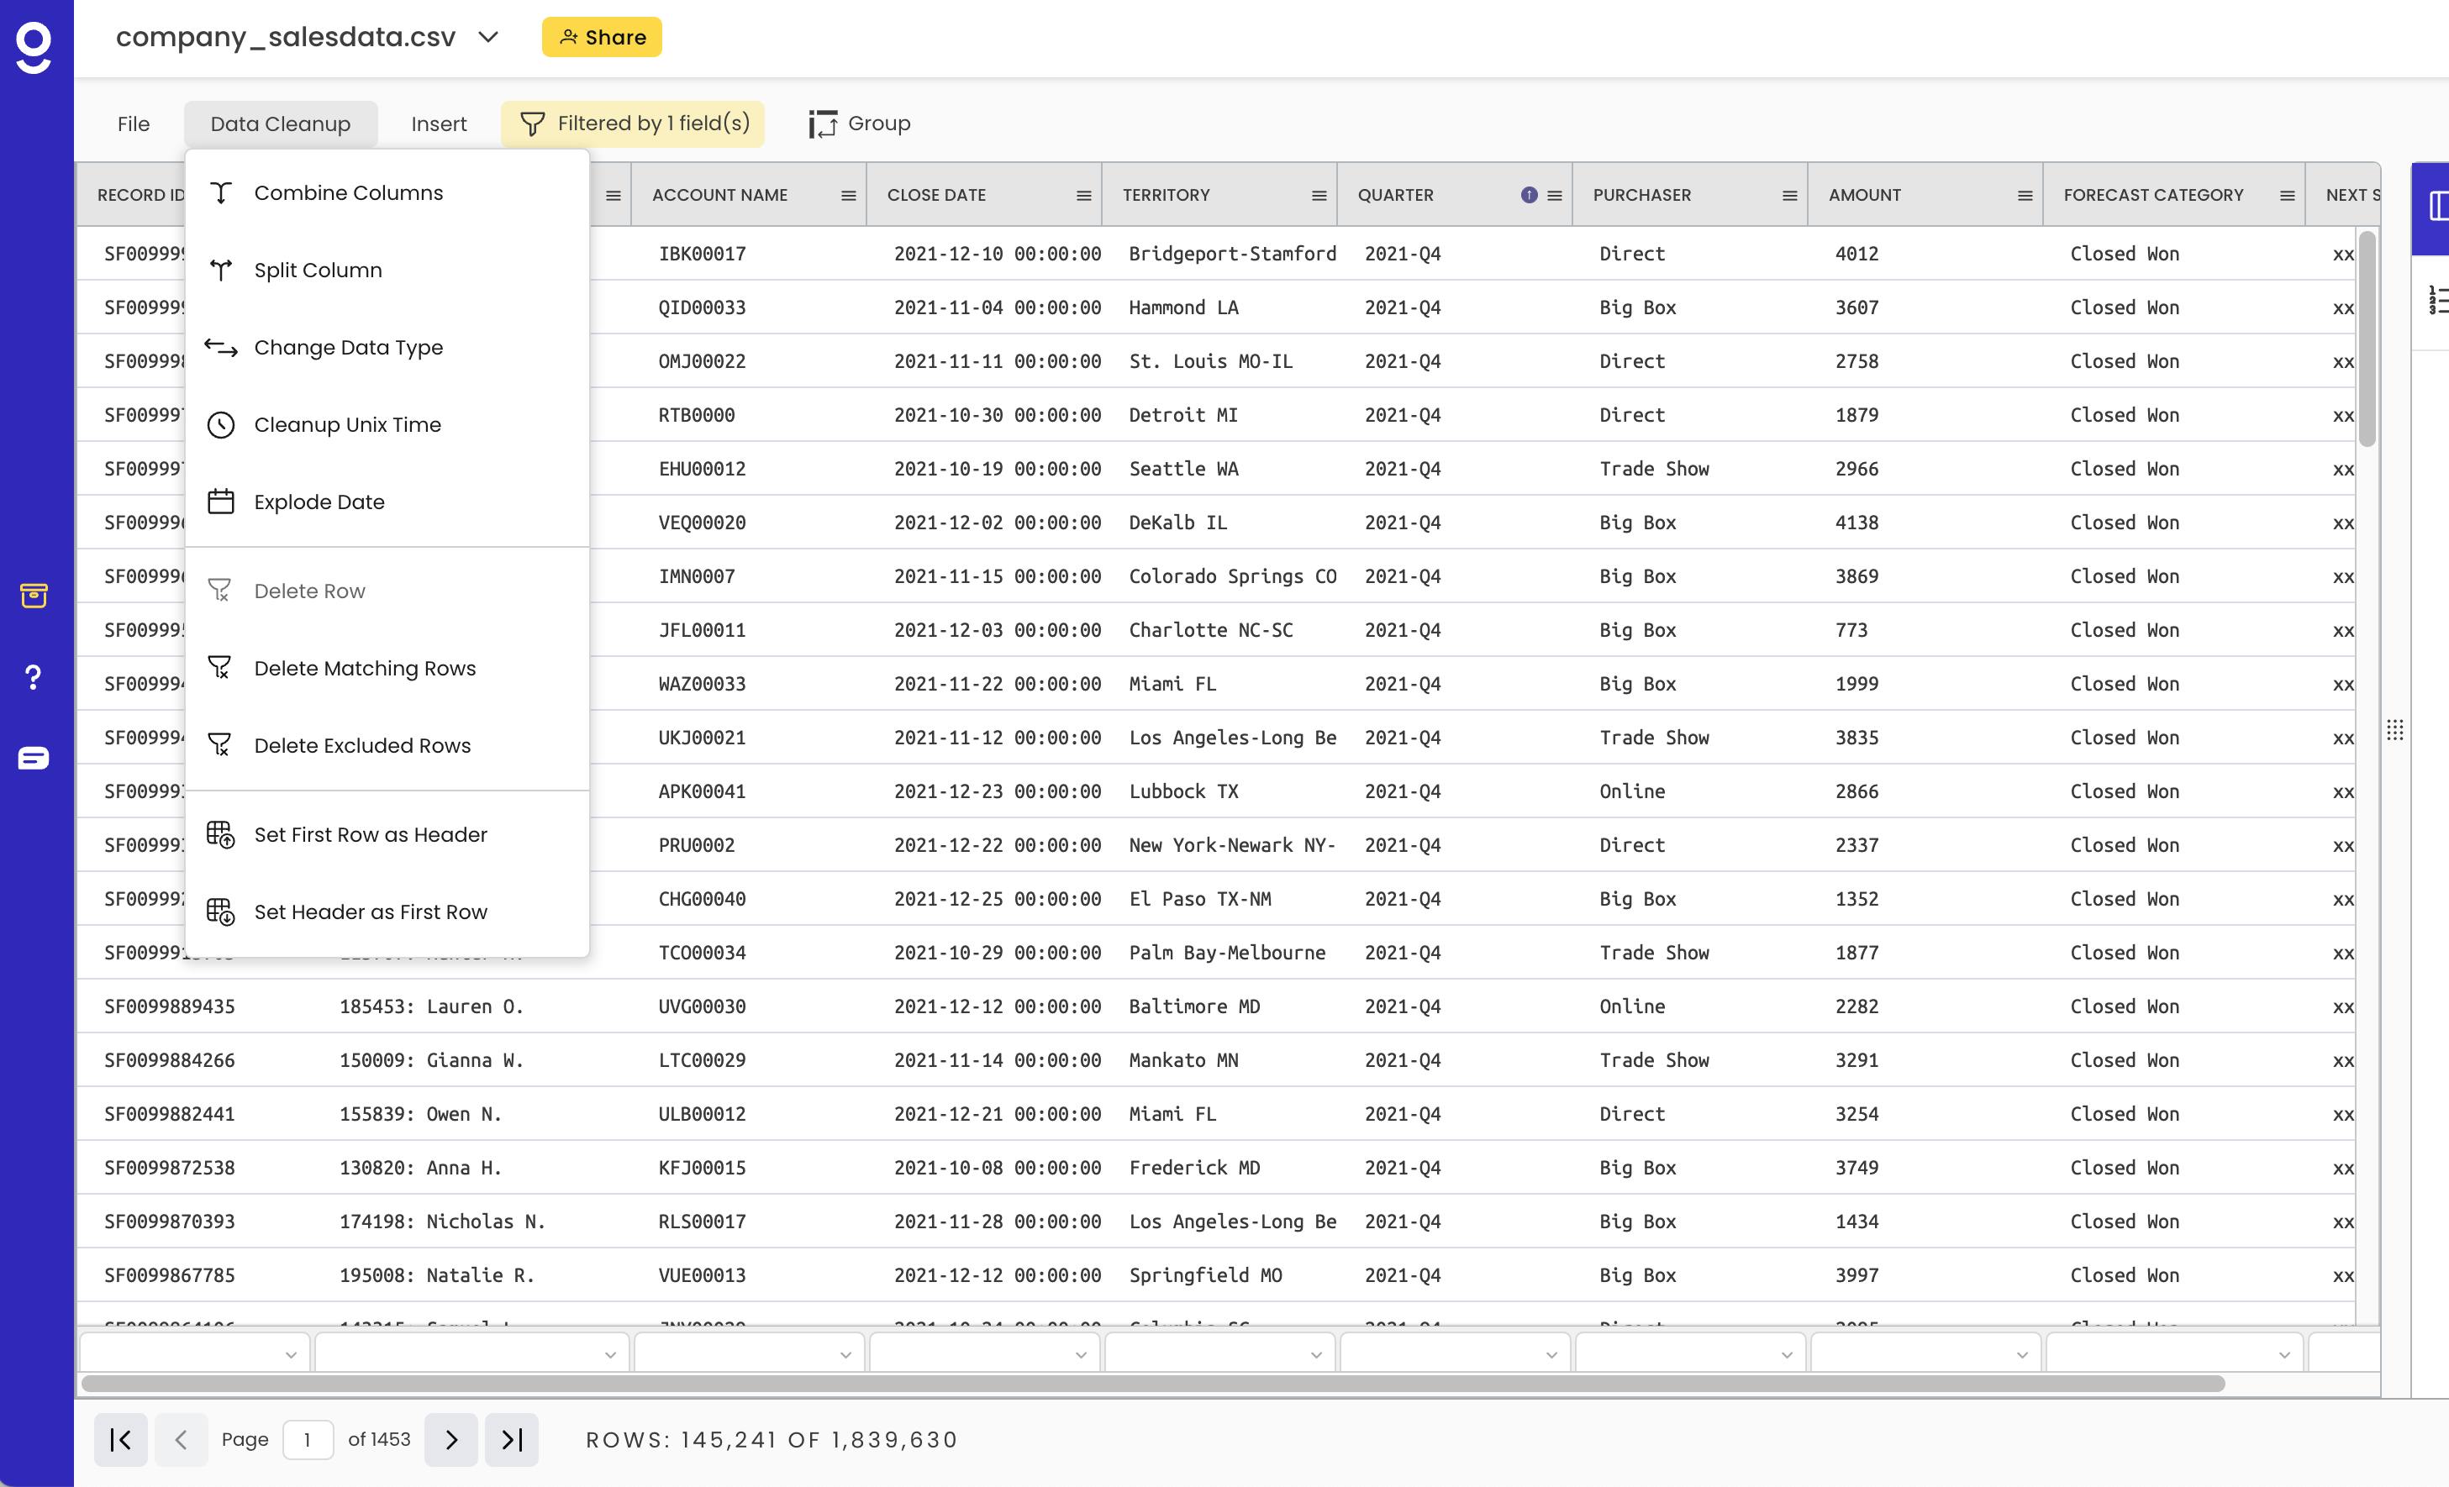Go to the next page arrow
The image size is (2449, 1487).
(451, 1439)
